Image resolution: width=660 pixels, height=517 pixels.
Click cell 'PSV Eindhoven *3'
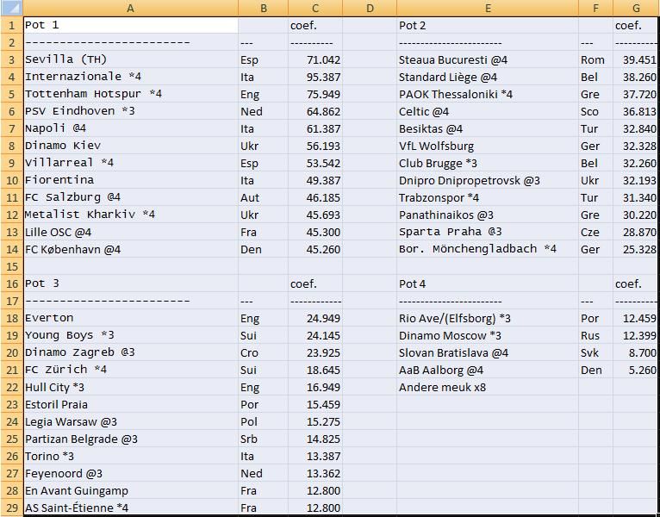130,111
